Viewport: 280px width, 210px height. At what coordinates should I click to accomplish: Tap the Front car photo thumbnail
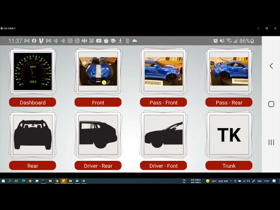pyautogui.click(x=98, y=71)
